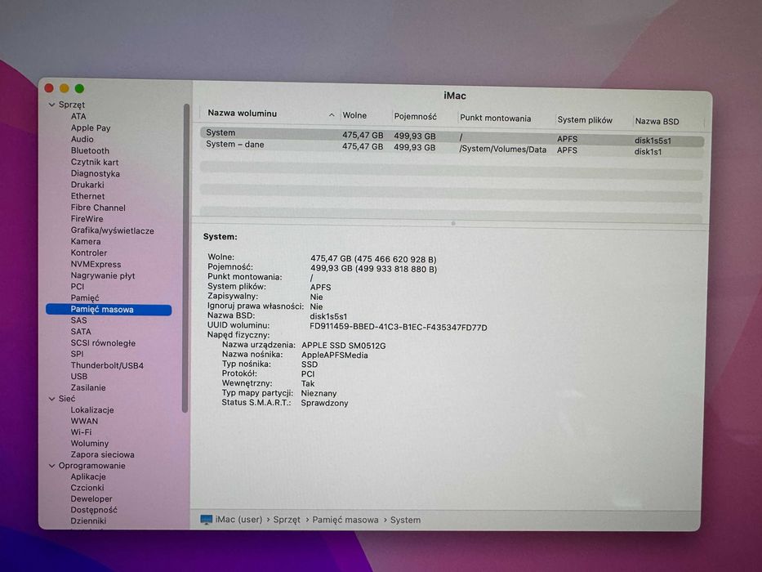The image size is (762, 572).
Task: Click the green zoom window button
Action: [x=79, y=88]
